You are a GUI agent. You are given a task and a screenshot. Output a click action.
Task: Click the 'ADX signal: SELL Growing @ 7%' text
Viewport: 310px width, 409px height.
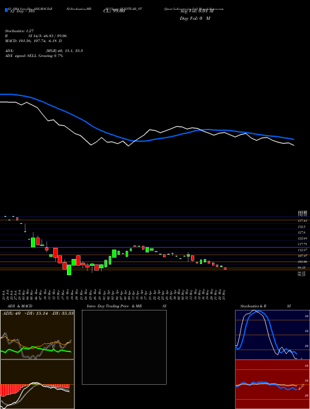pos(34,56)
